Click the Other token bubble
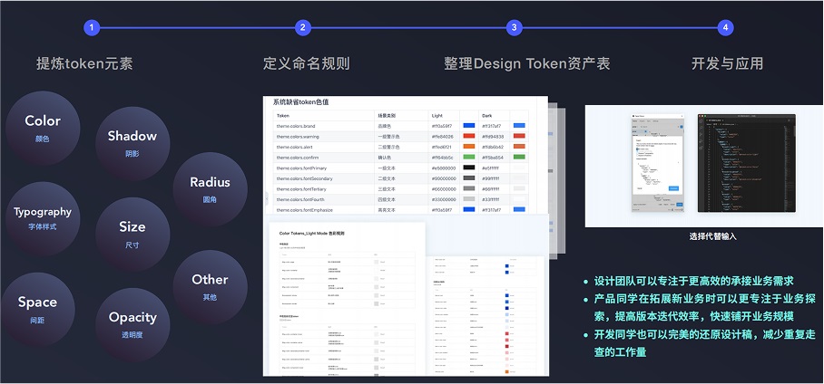 210,285
